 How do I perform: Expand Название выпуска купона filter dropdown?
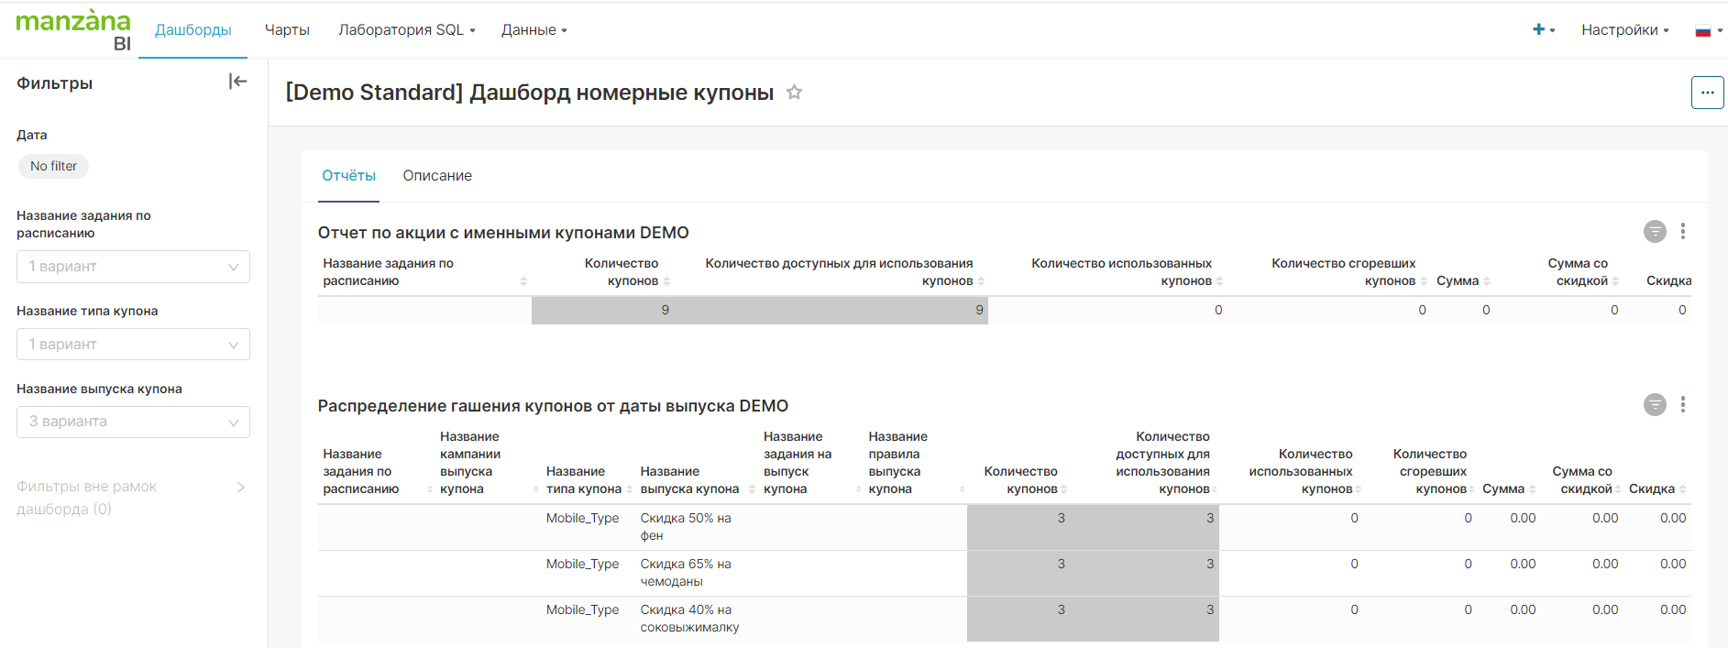coord(133,422)
